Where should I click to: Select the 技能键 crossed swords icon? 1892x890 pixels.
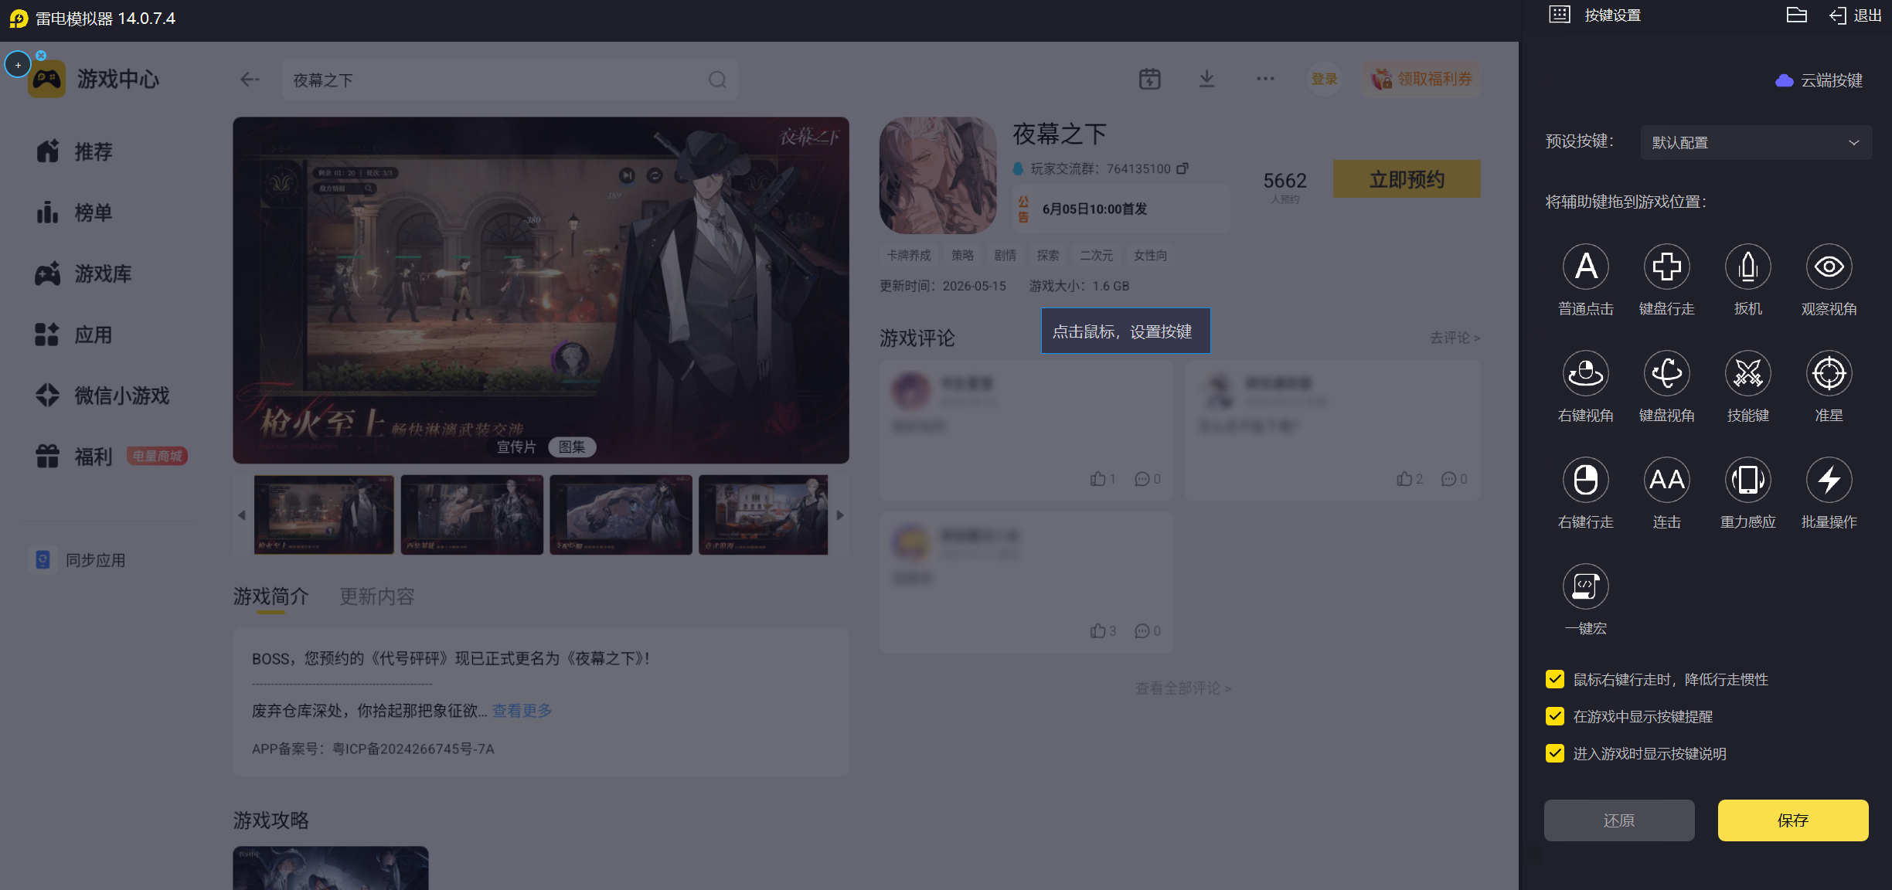[x=1748, y=374]
